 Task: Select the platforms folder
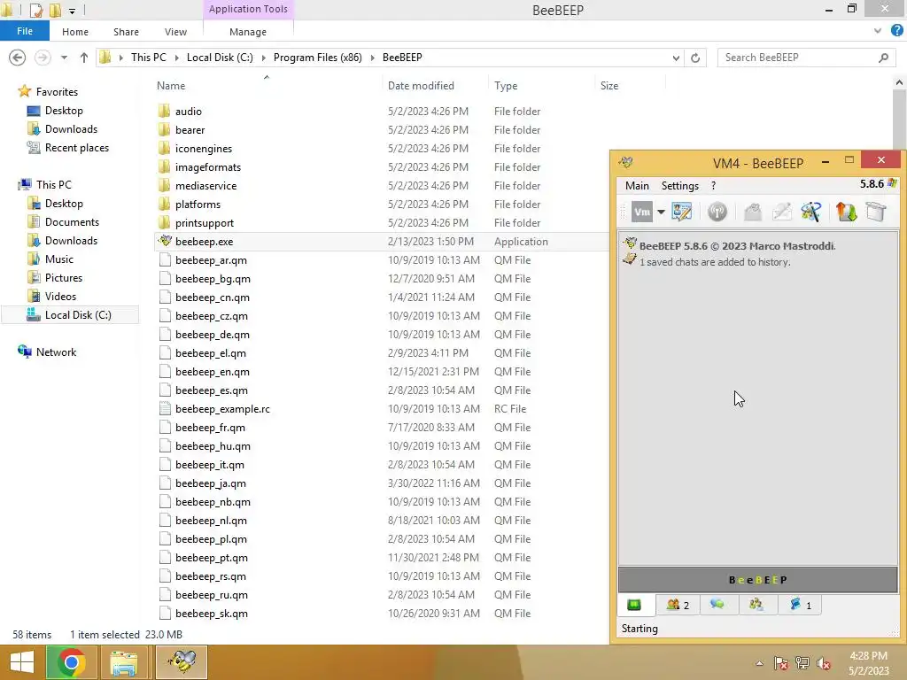[198, 205]
